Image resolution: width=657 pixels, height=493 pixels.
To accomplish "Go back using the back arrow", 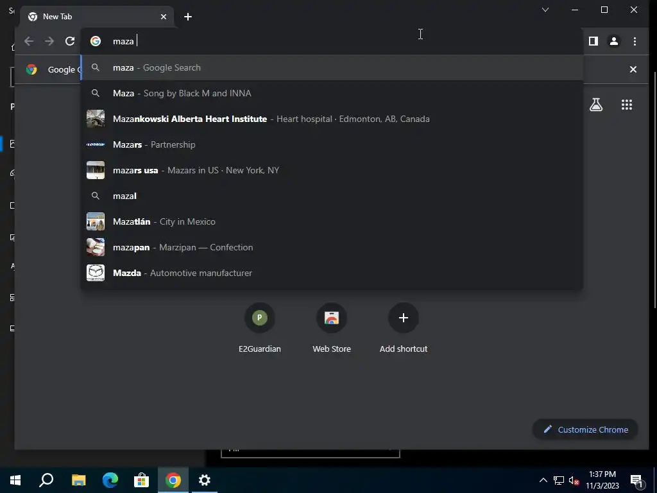I will point(29,41).
